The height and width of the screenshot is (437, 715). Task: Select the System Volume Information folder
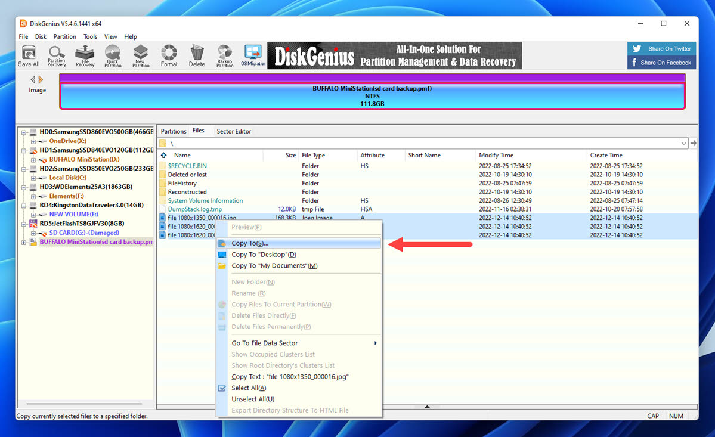coord(428,200)
